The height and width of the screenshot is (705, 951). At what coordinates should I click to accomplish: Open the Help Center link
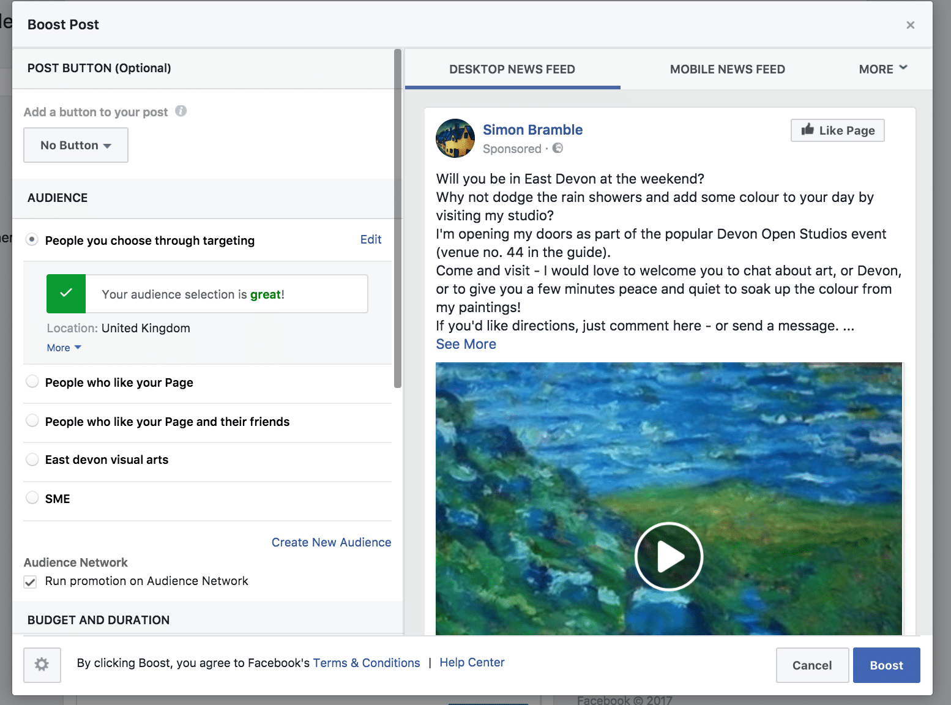click(472, 662)
